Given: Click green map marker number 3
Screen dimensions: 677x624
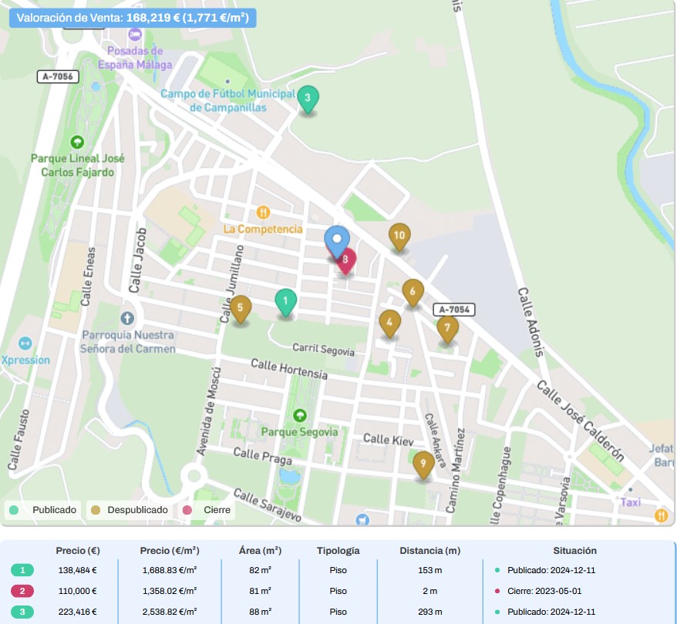Looking at the screenshot, I should (x=308, y=98).
